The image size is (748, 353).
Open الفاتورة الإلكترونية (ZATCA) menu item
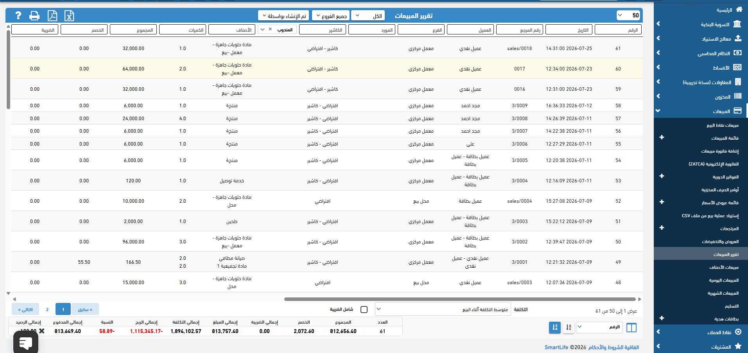coord(714,164)
